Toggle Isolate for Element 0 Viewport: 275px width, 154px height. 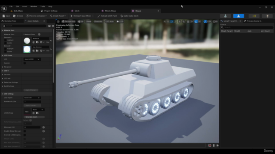(6, 43)
